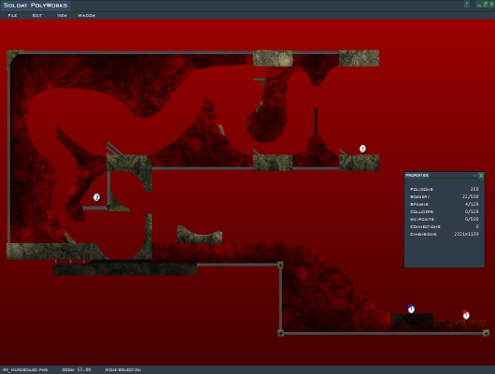The image size is (495, 374).
Task: Click the Polygons count value
Action: click(x=474, y=189)
